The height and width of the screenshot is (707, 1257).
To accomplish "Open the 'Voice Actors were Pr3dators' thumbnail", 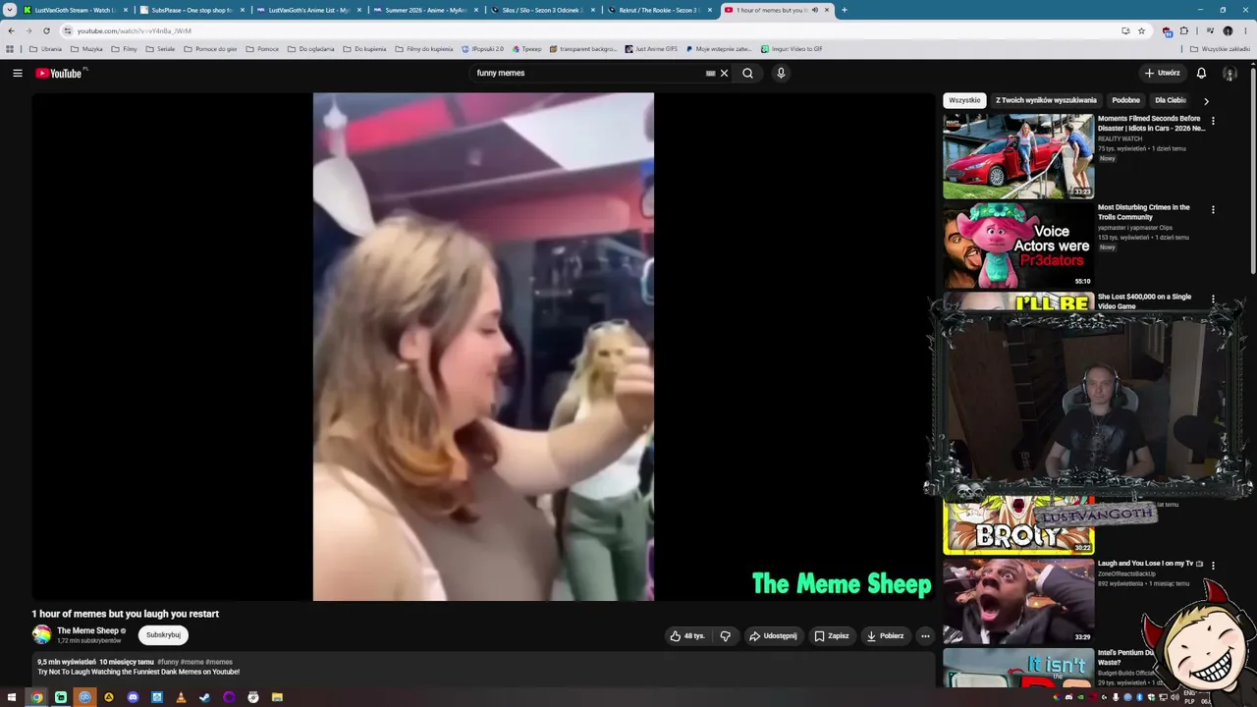I will [1018, 245].
